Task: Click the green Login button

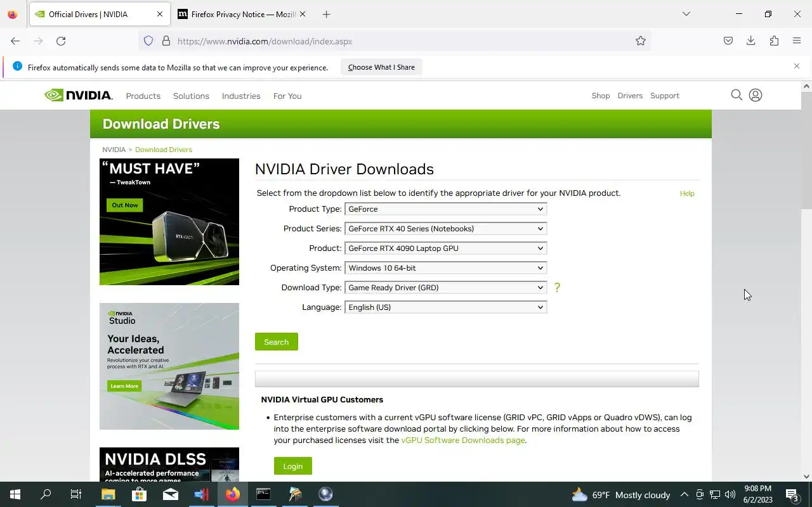Action: (293, 466)
